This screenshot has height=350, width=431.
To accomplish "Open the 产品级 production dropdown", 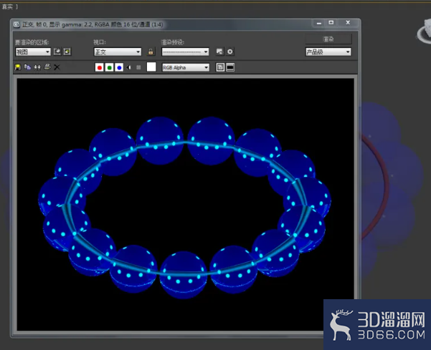I will (x=328, y=52).
